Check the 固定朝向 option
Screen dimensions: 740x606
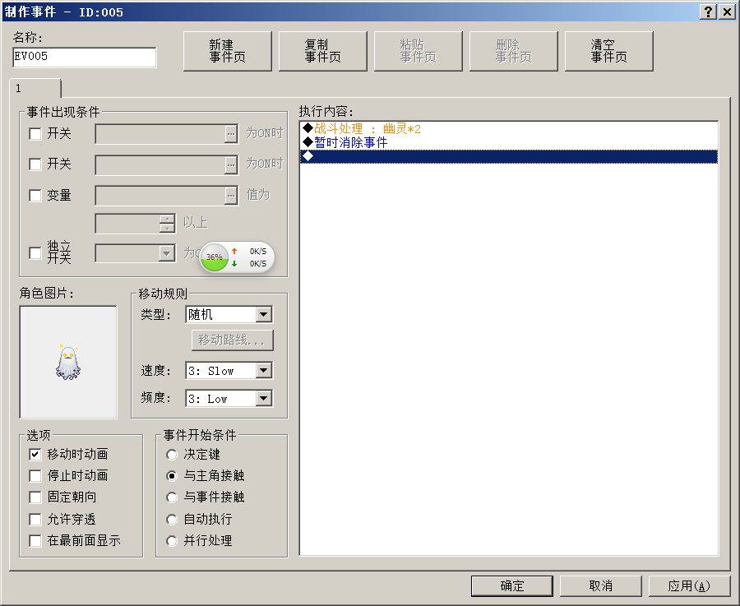point(35,497)
